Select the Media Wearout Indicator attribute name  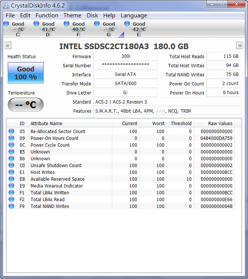tap(57, 186)
